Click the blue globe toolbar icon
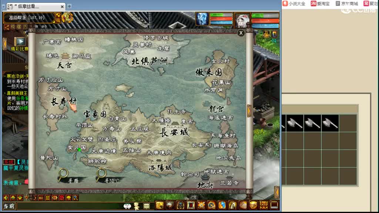This screenshot has height=213, width=379. (x=222, y=205)
